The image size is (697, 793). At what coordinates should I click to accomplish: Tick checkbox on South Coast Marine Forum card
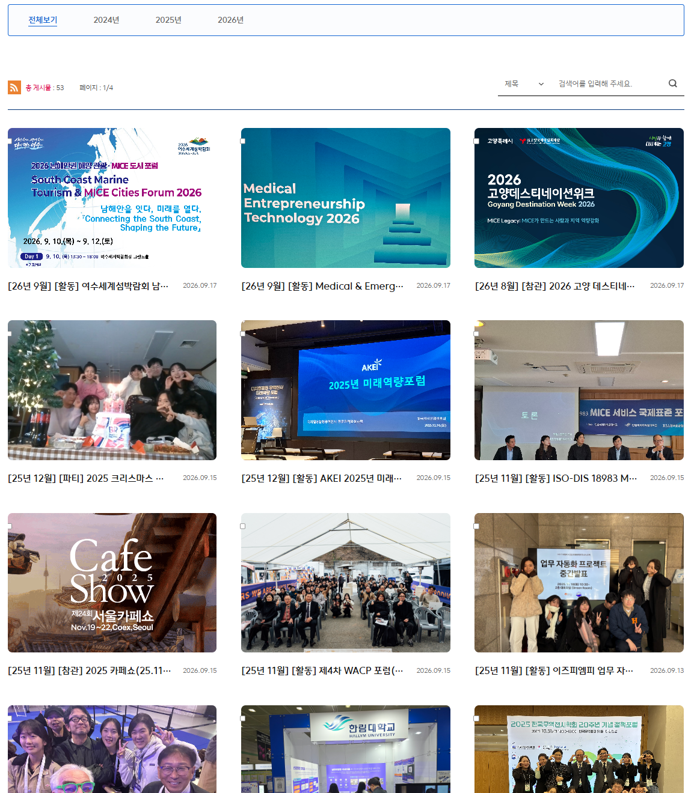[10, 141]
